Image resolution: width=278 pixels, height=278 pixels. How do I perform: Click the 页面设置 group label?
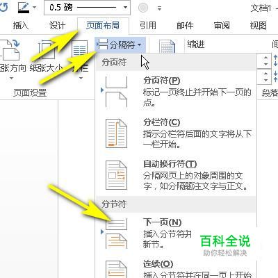pyautogui.click(x=30, y=92)
